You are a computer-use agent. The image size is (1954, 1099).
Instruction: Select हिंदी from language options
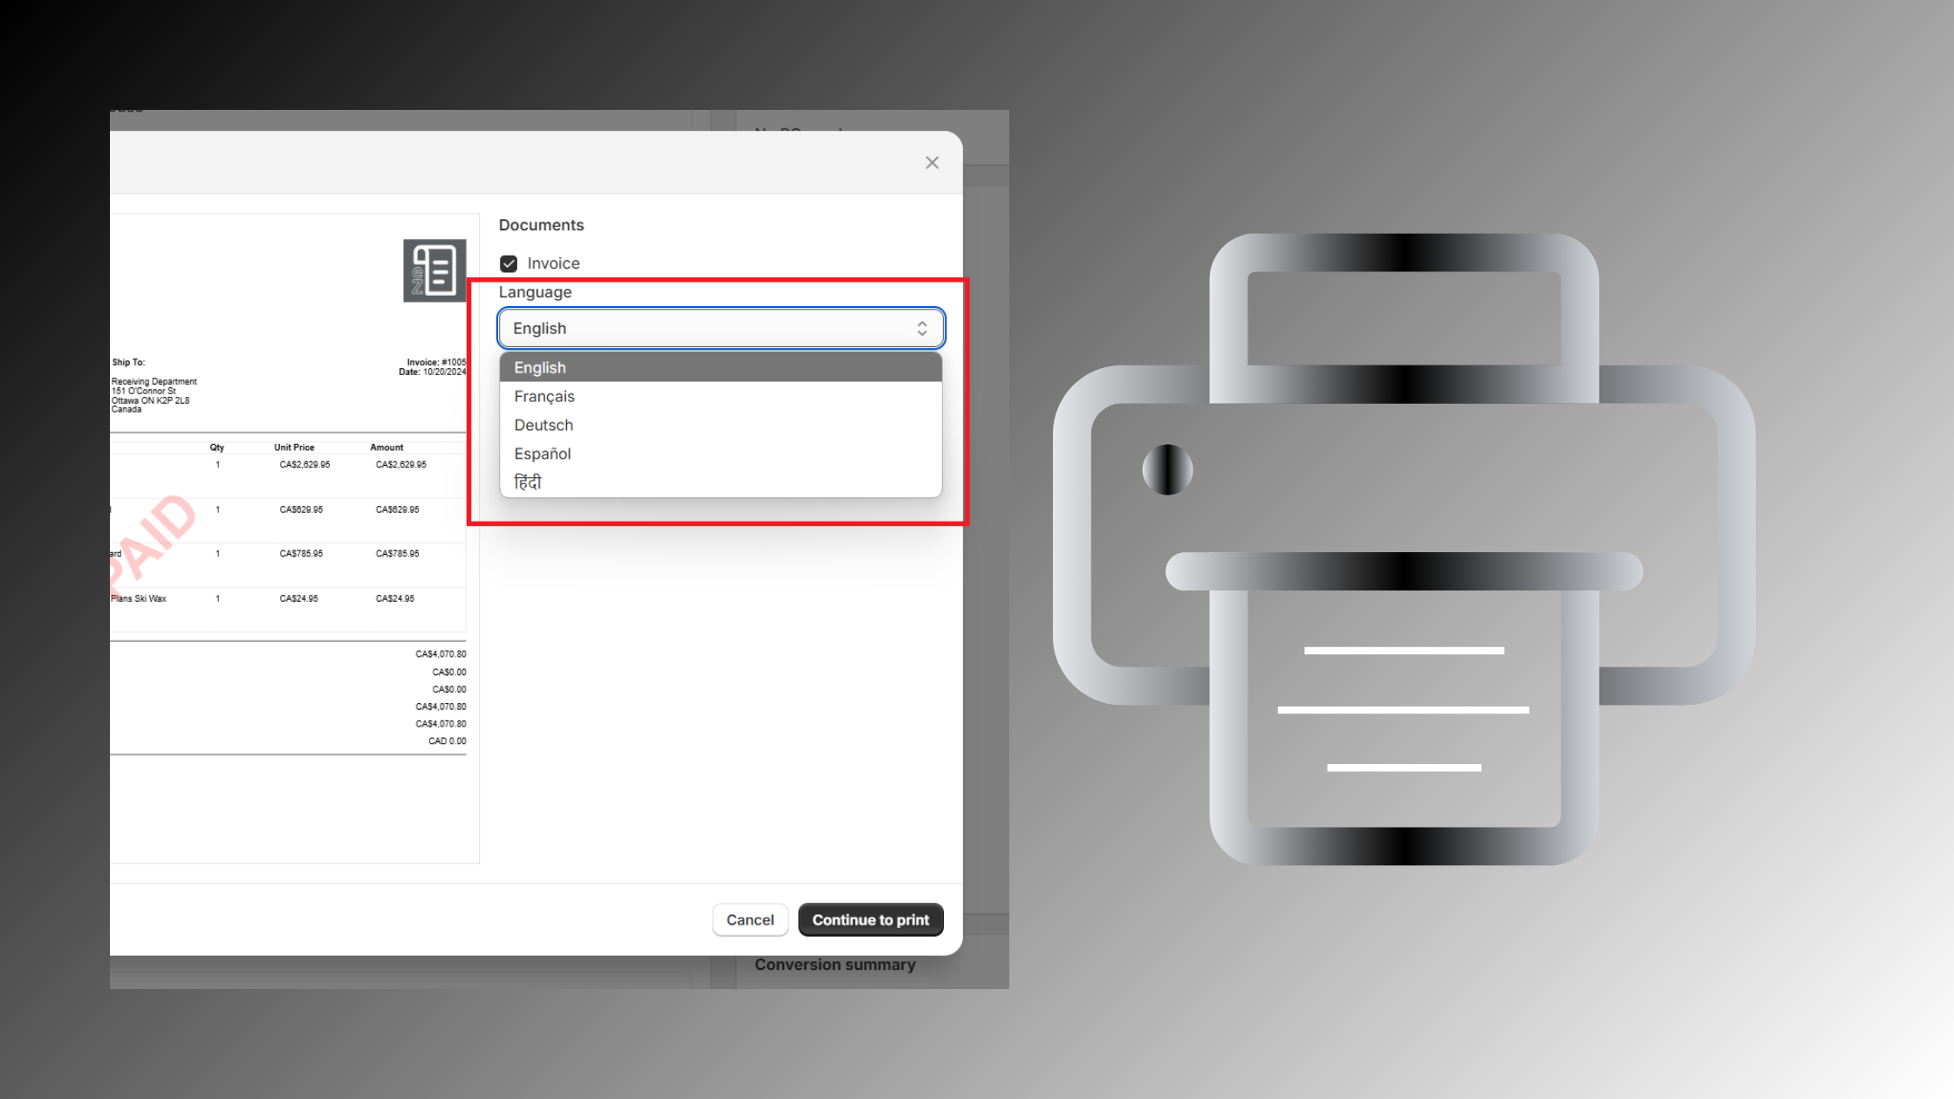coord(529,481)
